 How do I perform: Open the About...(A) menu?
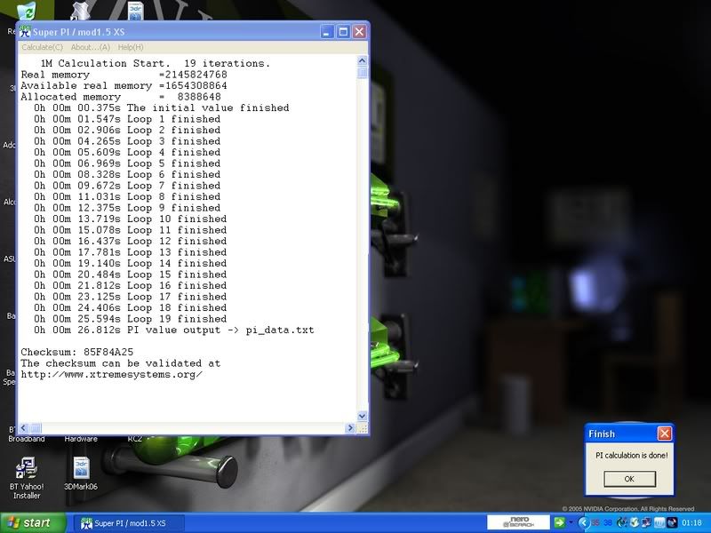click(x=91, y=47)
